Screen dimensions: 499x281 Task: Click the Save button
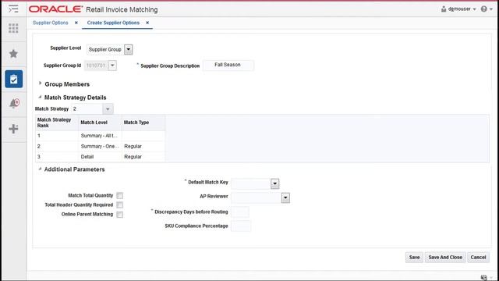(414, 257)
